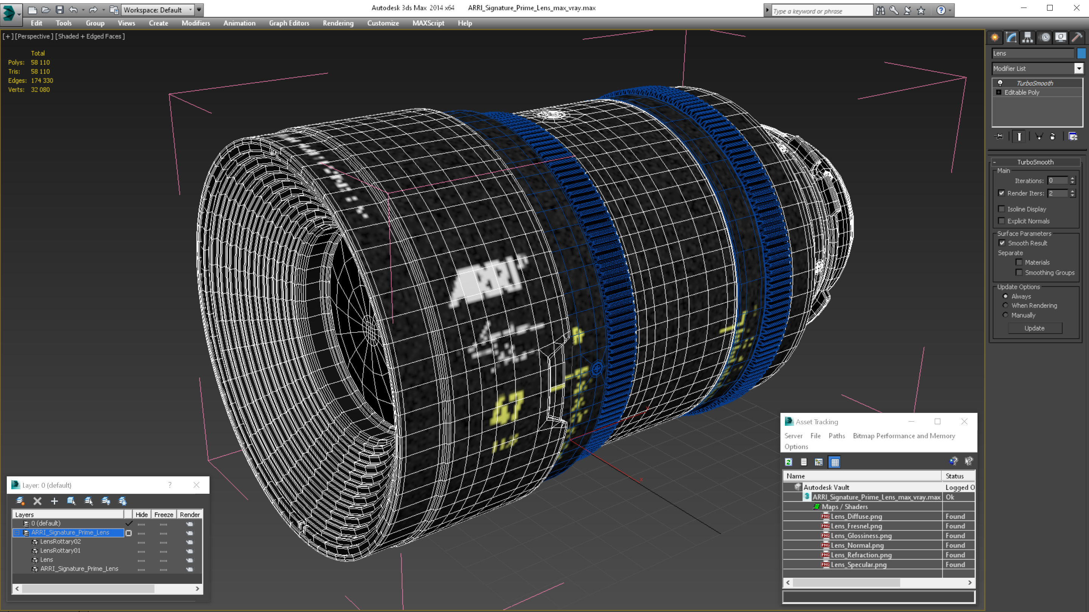Click the [Shaded + Edged Faces] viewport label

(x=90, y=36)
